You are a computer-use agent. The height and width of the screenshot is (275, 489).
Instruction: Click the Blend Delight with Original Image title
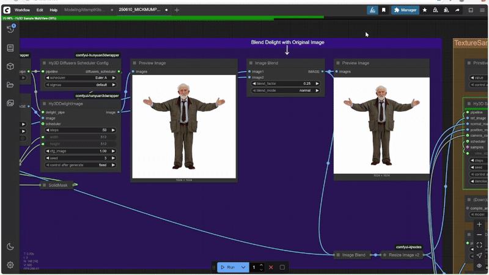point(287,42)
